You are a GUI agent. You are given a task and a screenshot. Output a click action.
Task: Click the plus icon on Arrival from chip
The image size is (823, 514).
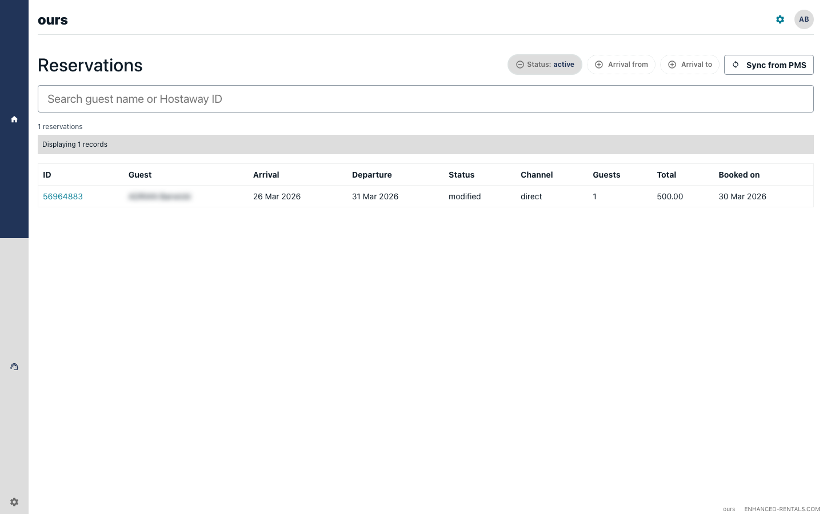click(598, 65)
